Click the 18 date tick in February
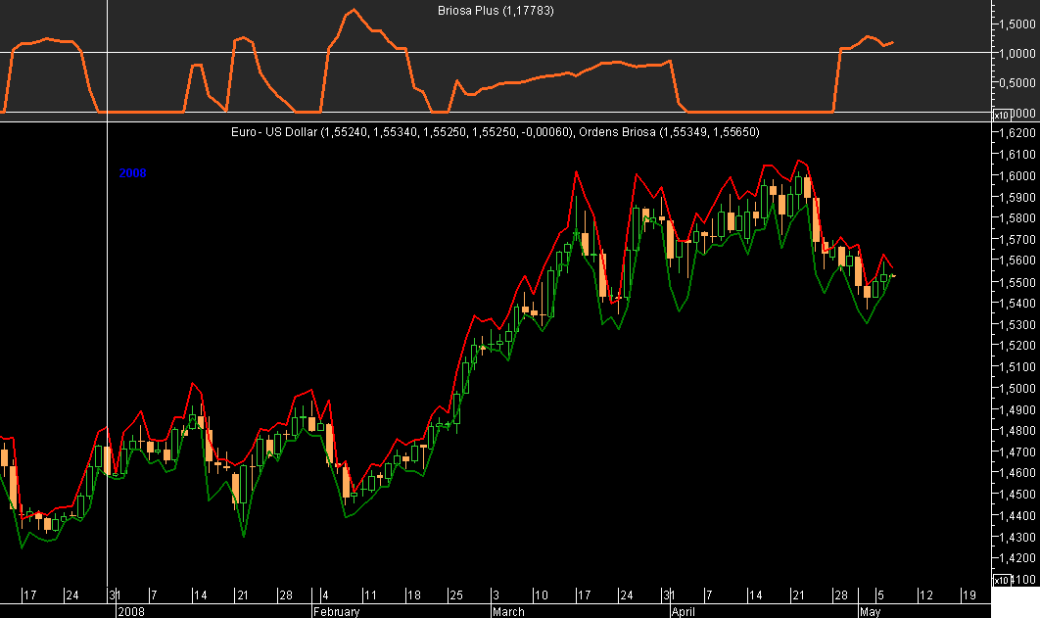 tap(414, 594)
